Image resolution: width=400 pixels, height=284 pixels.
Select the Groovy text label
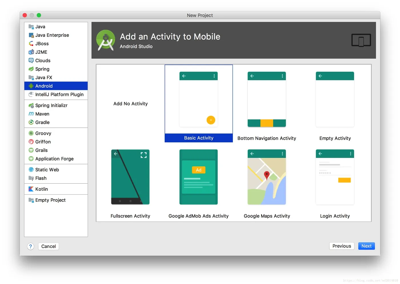click(43, 133)
